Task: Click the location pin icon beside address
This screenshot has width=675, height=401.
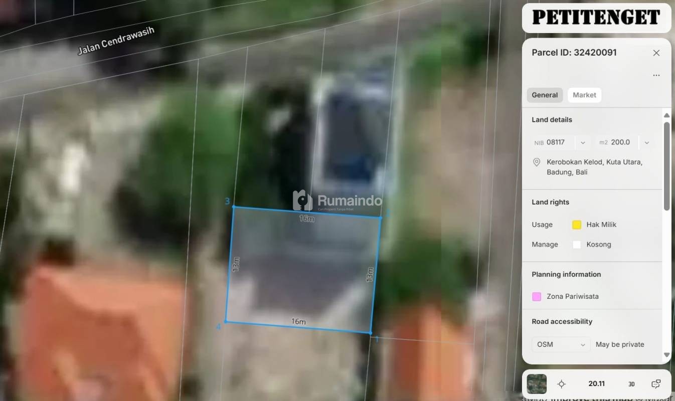Action: [x=537, y=162]
